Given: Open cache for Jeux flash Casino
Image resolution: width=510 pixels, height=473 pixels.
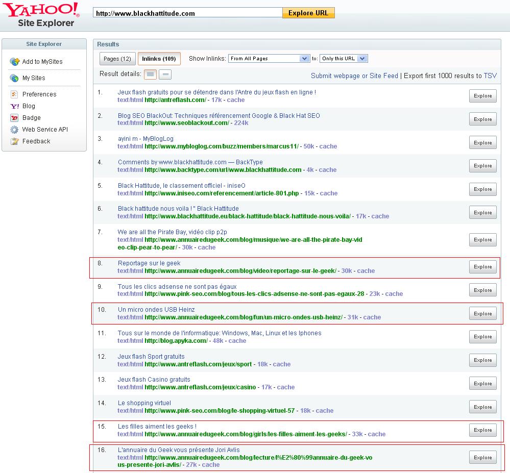Looking at the screenshot, I should (286, 387).
